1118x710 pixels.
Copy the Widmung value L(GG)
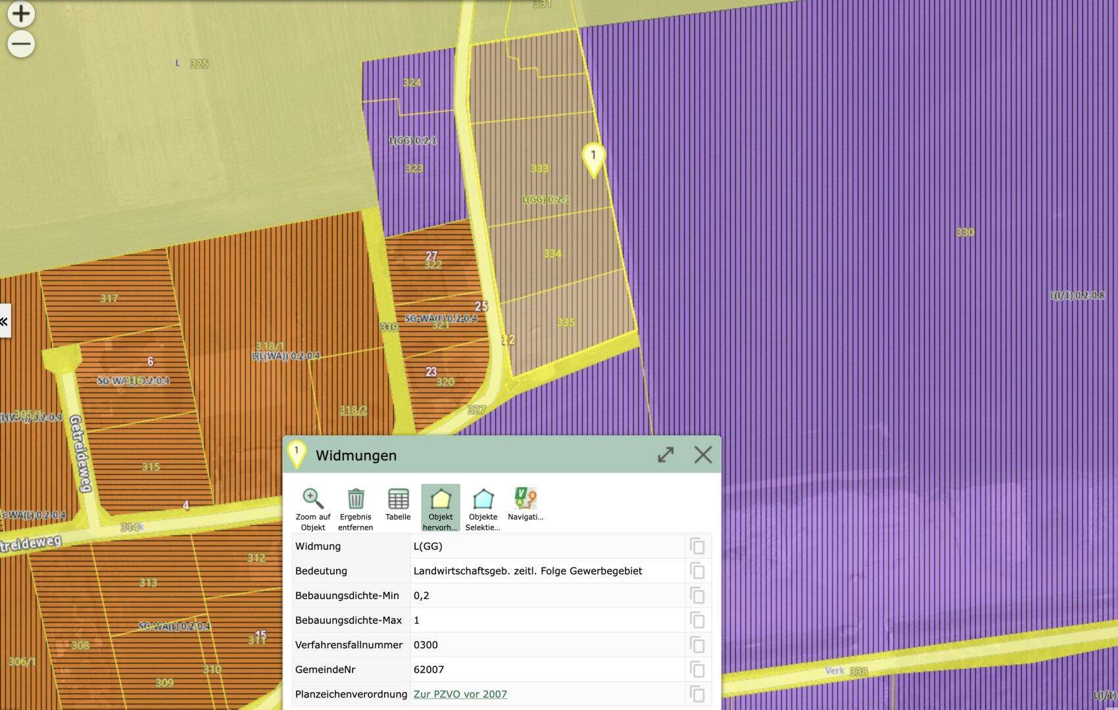click(x=697, y=546)
